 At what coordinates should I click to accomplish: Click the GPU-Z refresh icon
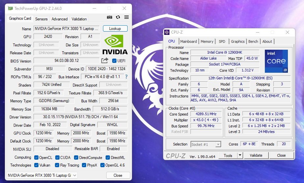(x=118, y=17)
